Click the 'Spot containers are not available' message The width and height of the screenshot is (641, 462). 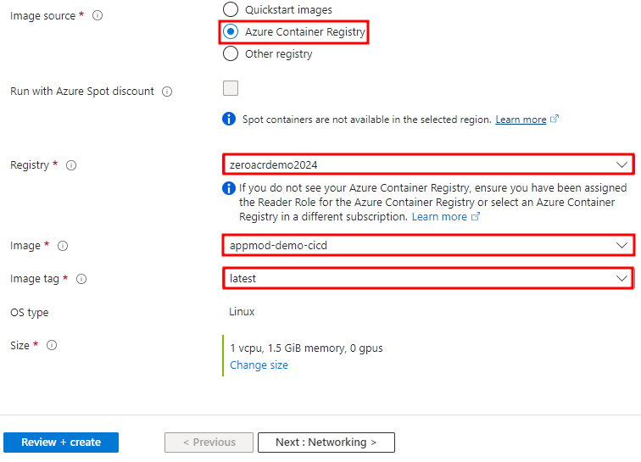click(366, 120)
